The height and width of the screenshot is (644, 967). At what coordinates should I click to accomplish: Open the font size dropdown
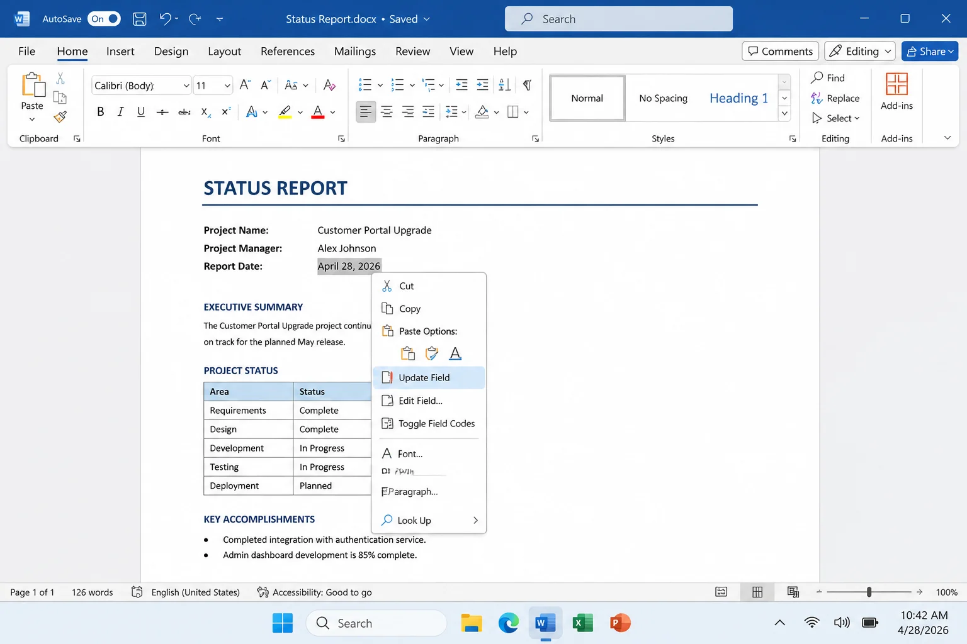[227, 86]
